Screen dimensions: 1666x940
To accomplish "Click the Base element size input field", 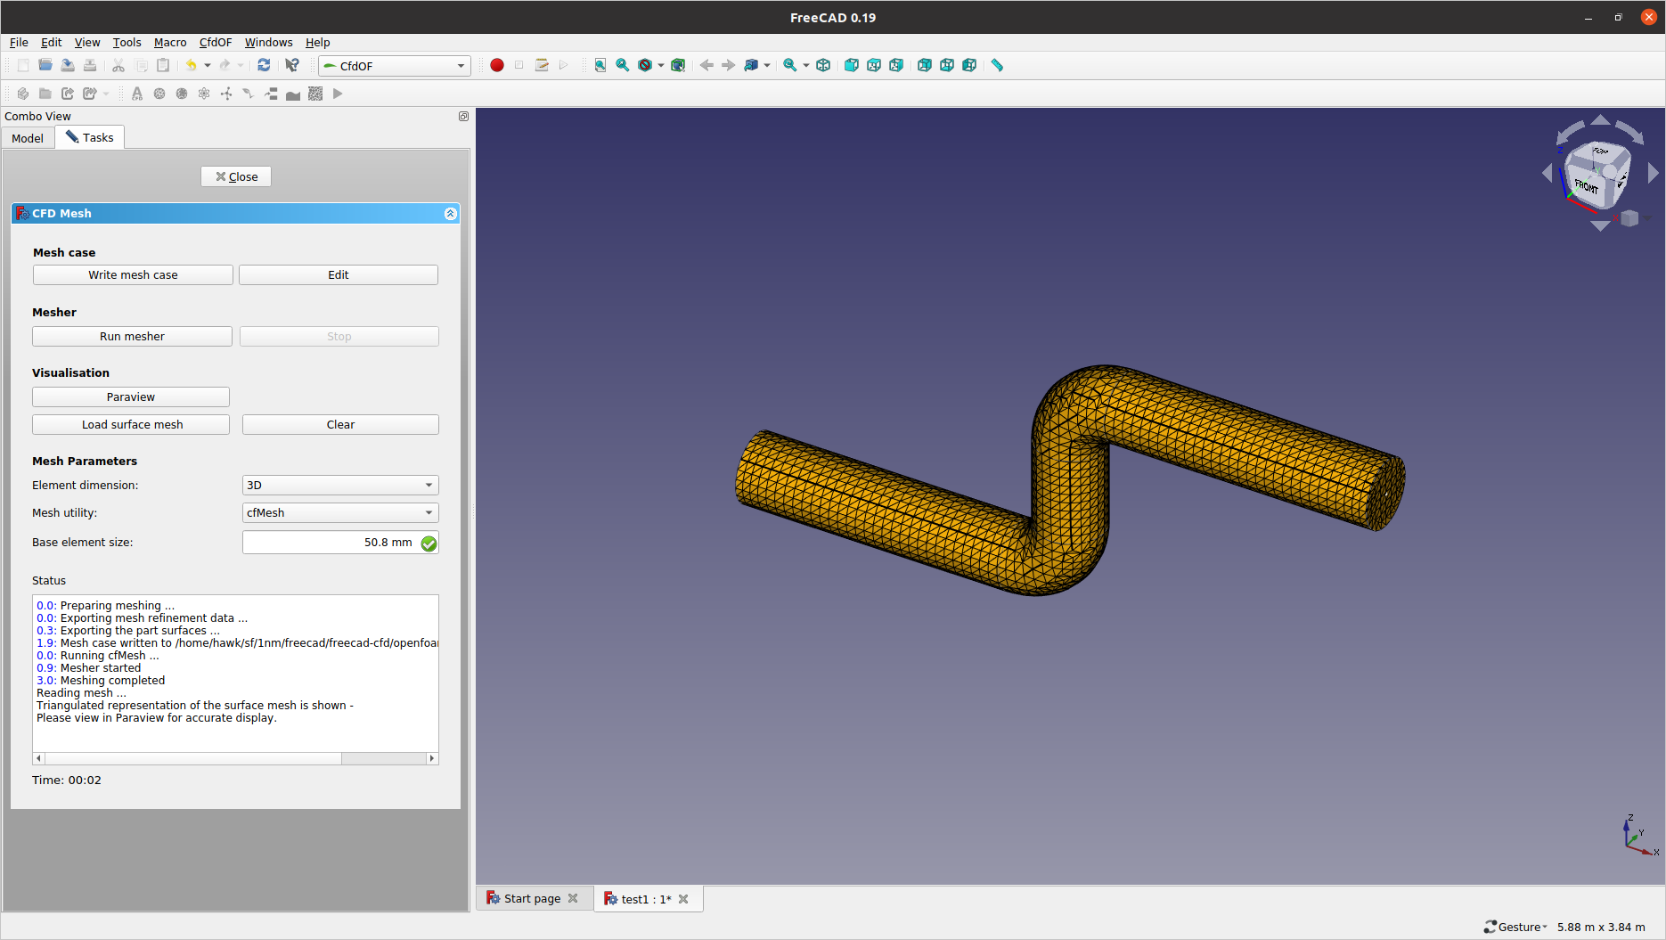I will (340, 543).
